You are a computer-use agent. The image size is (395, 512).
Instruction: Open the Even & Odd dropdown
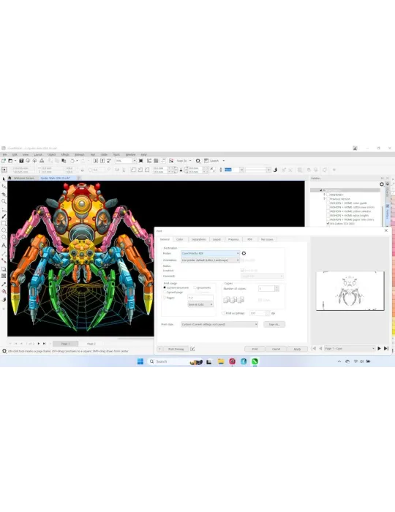click(x=200, y=304)
